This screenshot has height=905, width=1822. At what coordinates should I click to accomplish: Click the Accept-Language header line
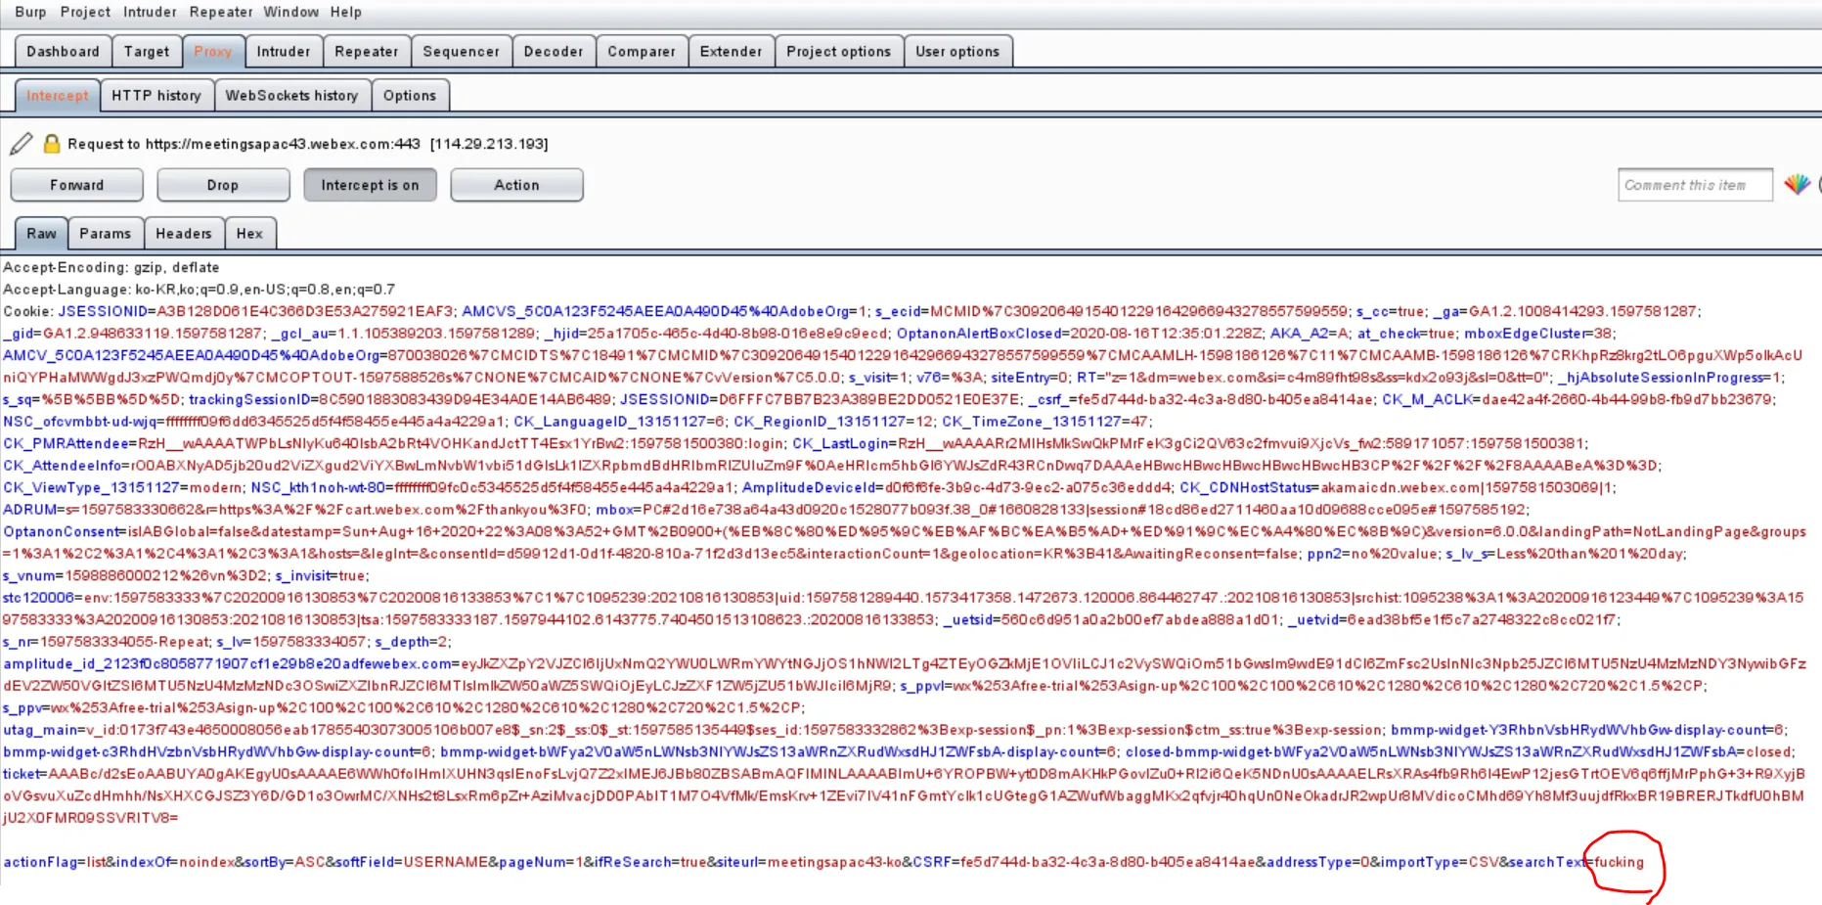pos(199,290)
